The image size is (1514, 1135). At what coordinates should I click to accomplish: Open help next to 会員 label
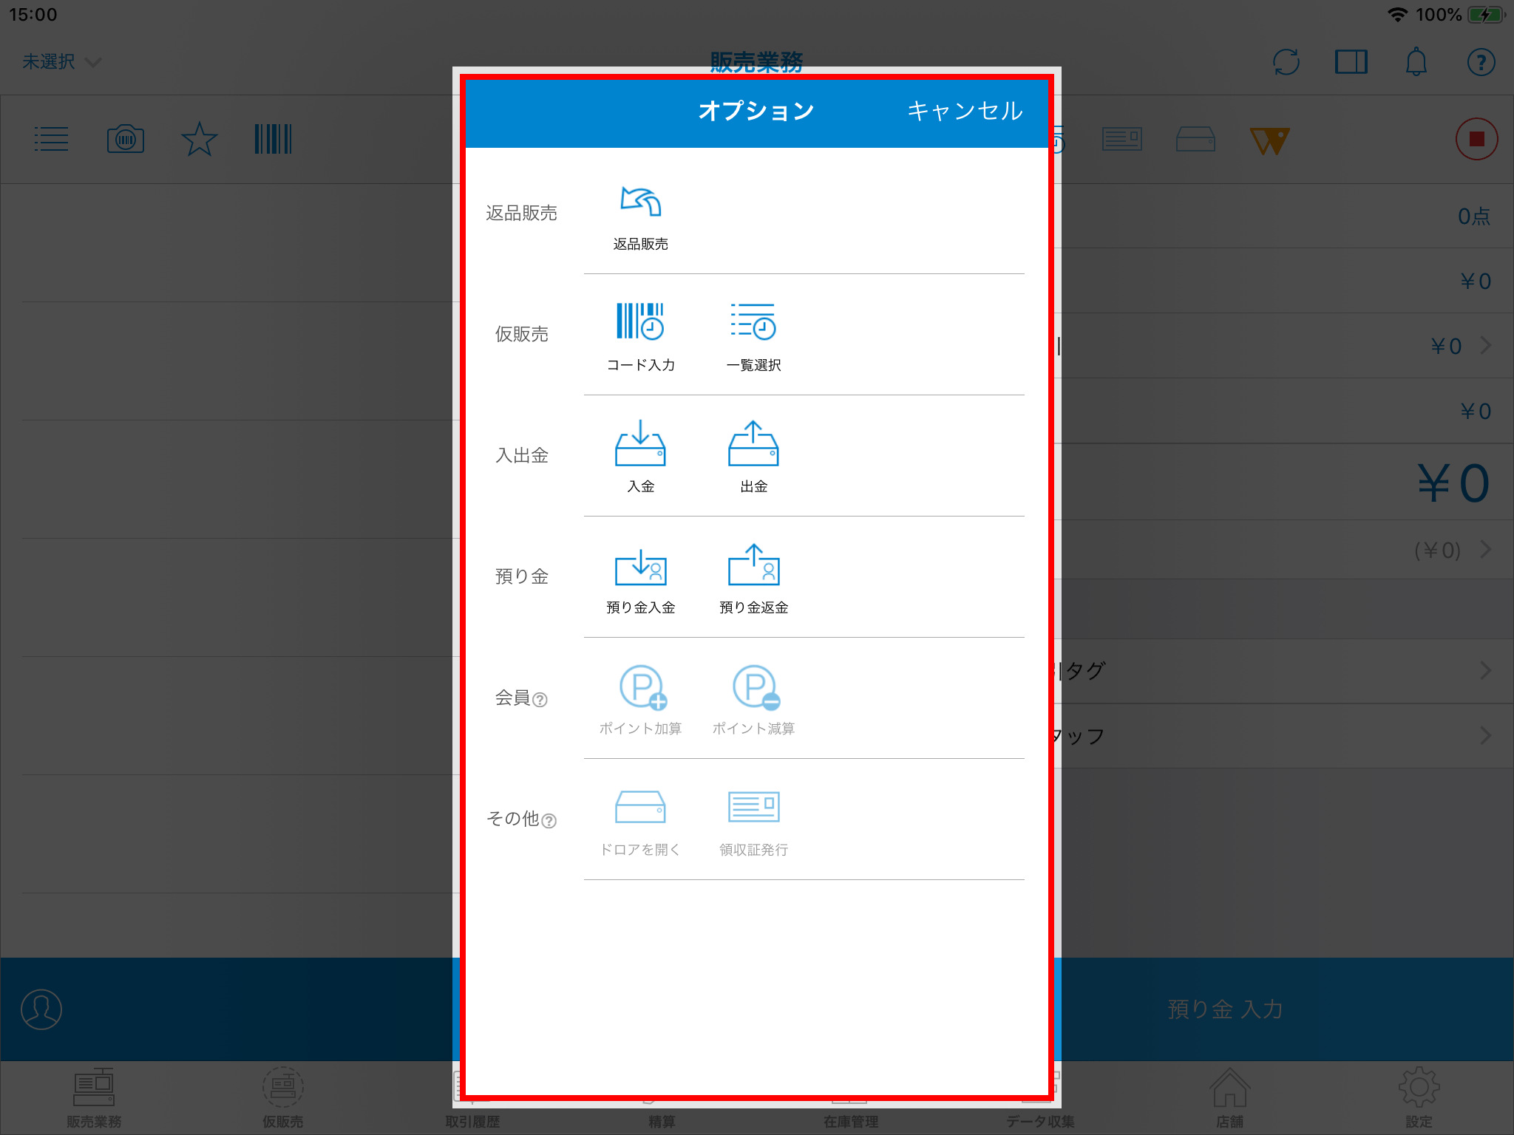(540, 700)
